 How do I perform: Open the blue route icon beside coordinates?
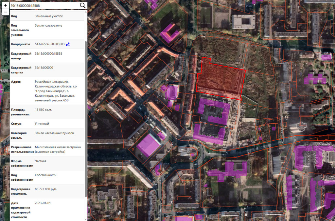68,44
